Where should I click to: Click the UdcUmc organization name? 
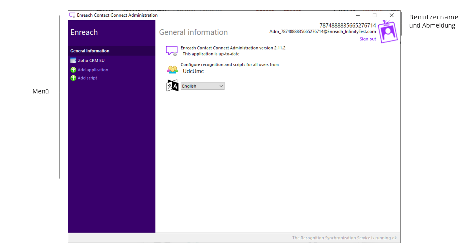tap(193, 71)
